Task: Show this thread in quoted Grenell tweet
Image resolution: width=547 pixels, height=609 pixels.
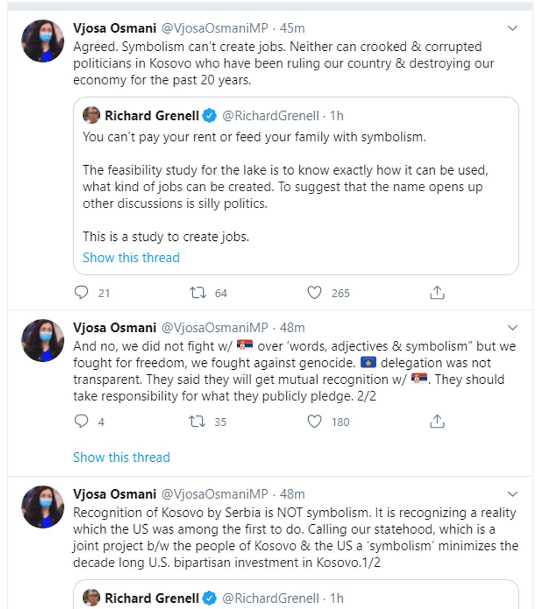Action: (x=131, y=258)
